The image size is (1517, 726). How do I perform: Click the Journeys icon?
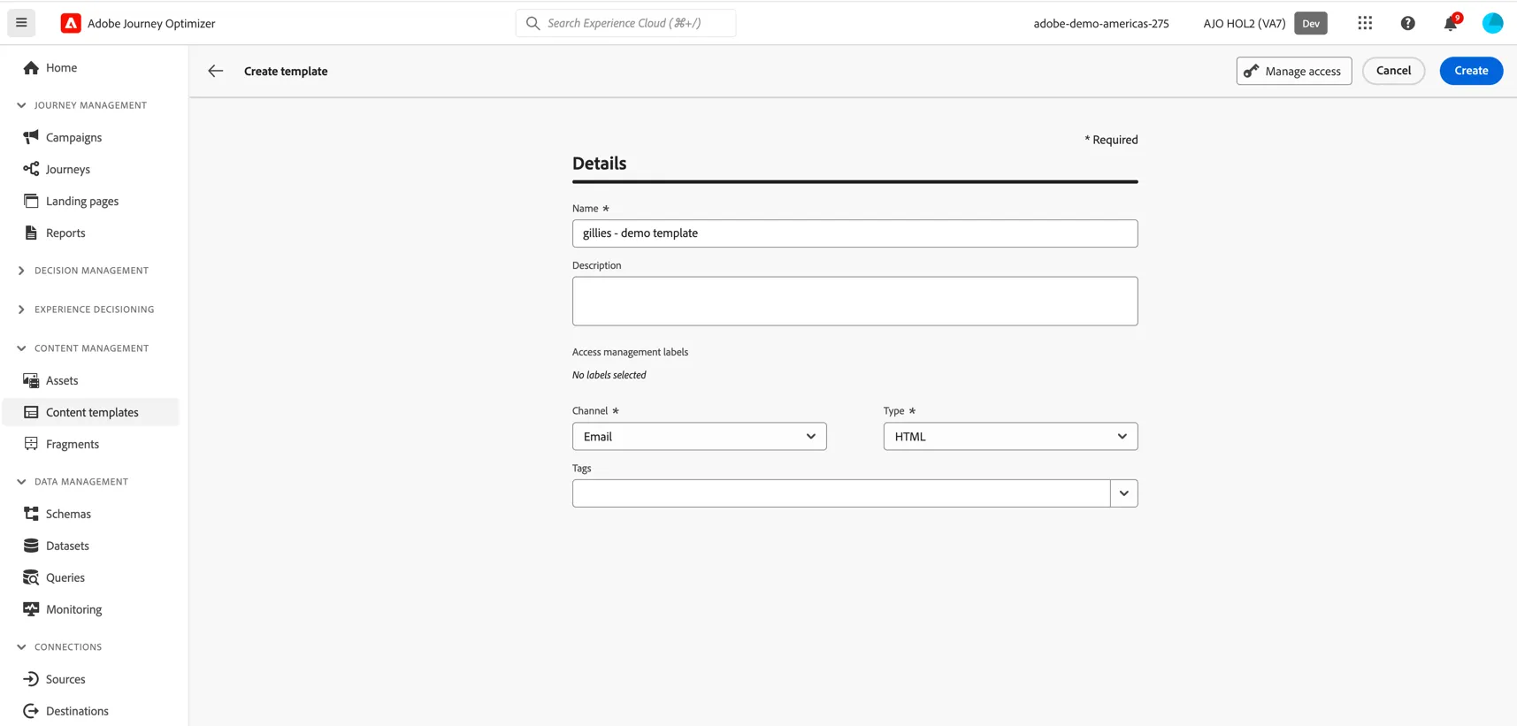tap(31, 169)
